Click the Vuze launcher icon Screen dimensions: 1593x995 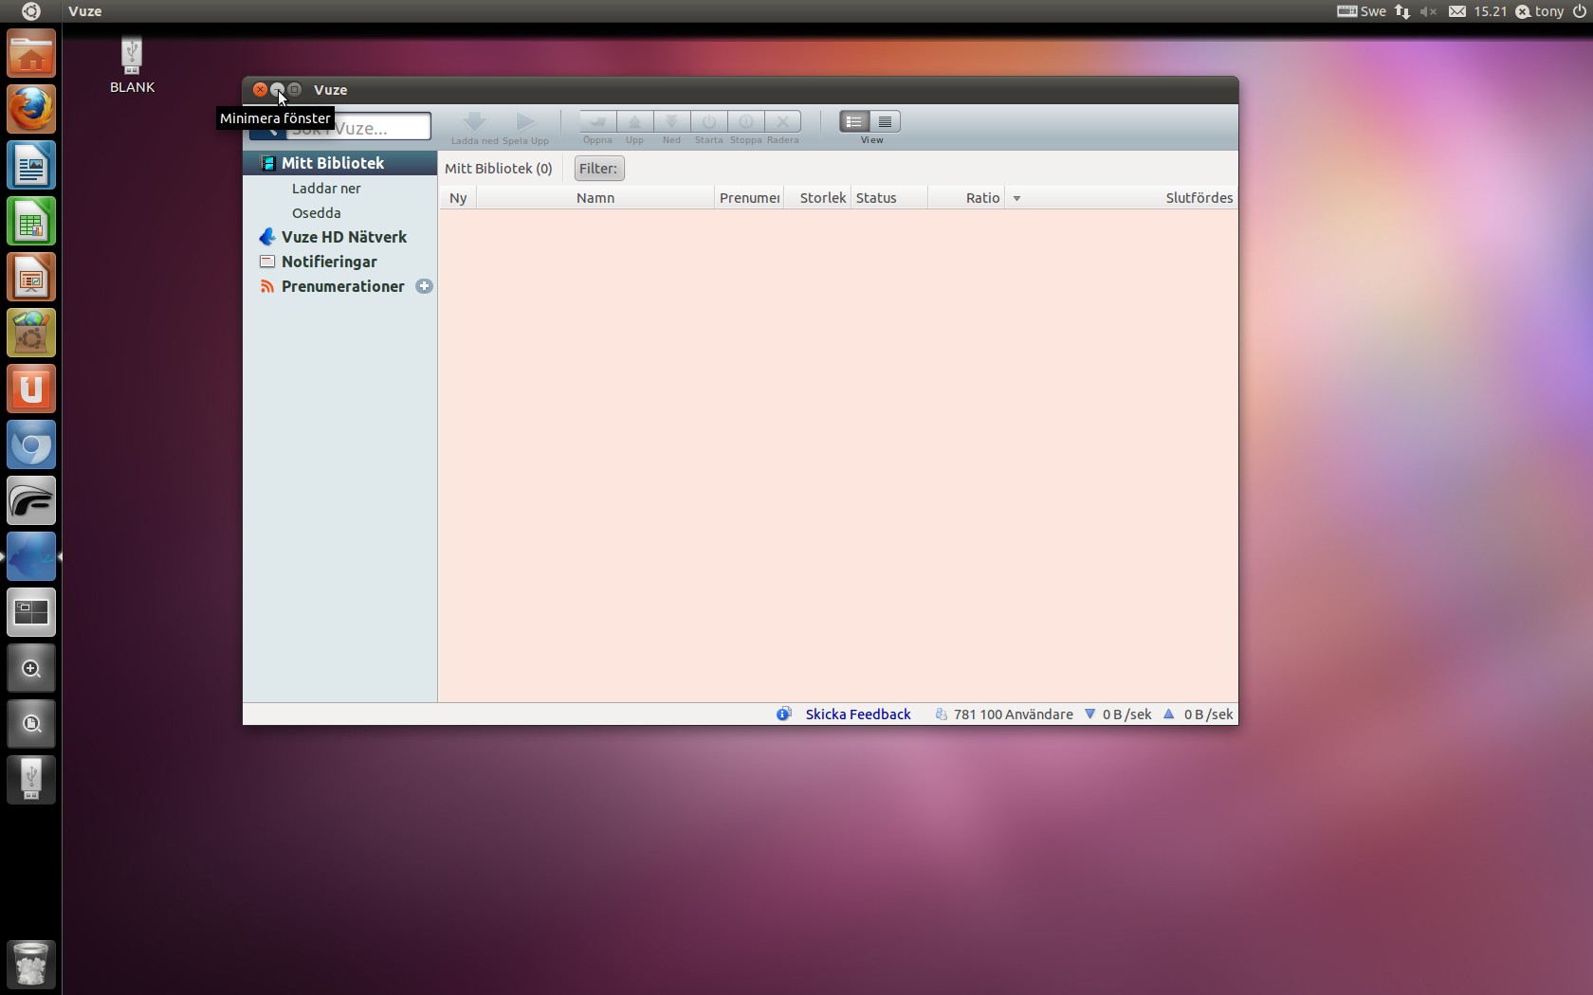coord(31,557)
